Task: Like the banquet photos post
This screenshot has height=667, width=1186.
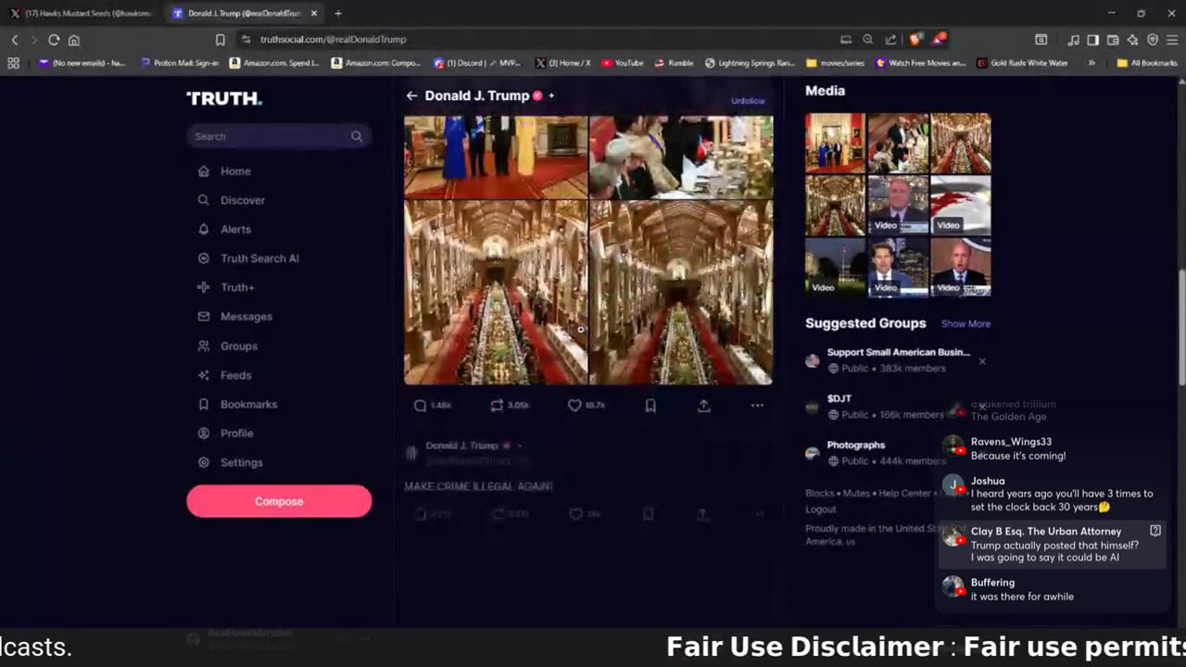Action: click(x=574, y=406)
